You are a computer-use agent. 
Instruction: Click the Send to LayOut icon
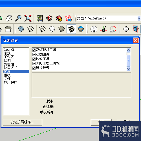69,18
